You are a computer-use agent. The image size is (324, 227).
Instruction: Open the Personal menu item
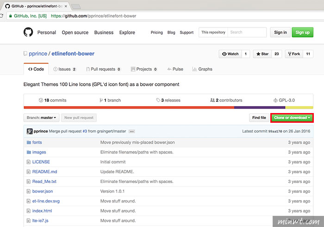[x=47, y=32]
